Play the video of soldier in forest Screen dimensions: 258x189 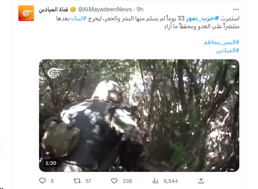point(139,115)
